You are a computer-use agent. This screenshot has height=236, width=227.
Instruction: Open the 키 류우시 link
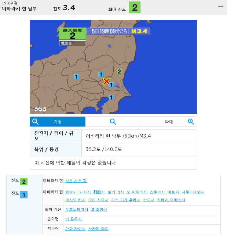point(73,219)
